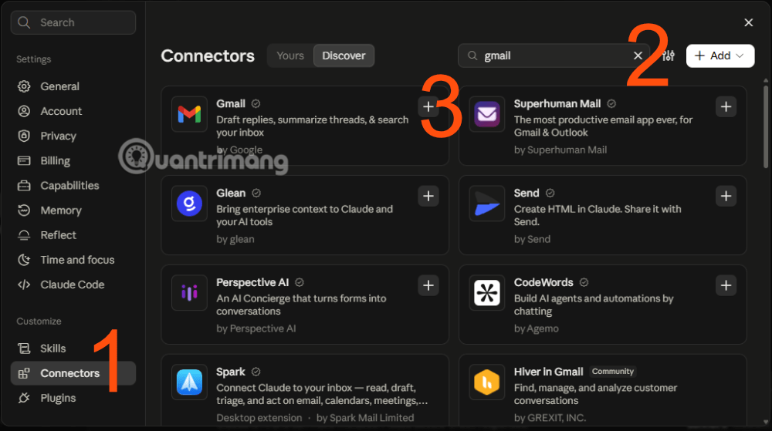Click 'by GREXIT, INC.' author text
Image resolution: width=772 pixels, height=431 pixels.
pos(550,418)
